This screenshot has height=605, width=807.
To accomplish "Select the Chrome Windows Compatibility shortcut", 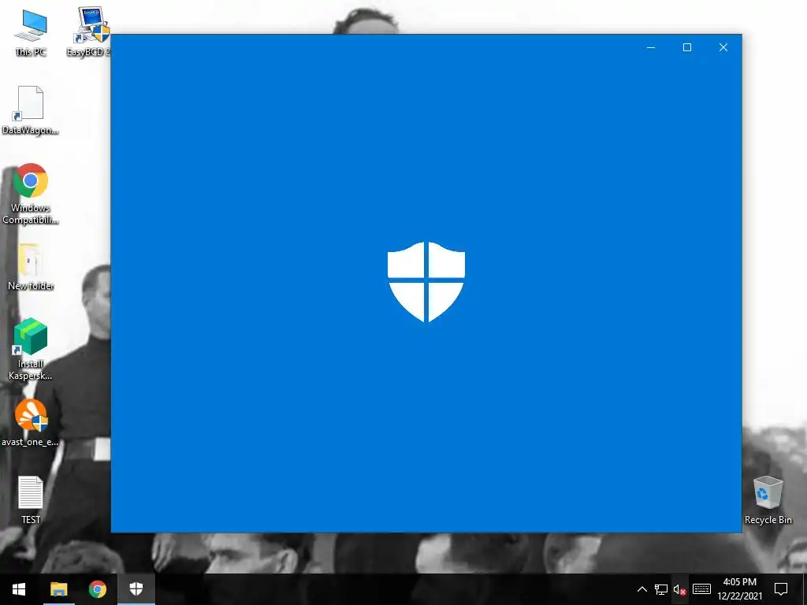I will 31,194.
